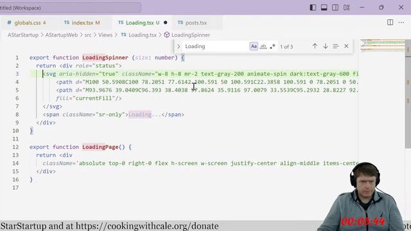Click line number 1 in gutter
Viewport: 411px width, 231px height.
(x=17, y=58)
